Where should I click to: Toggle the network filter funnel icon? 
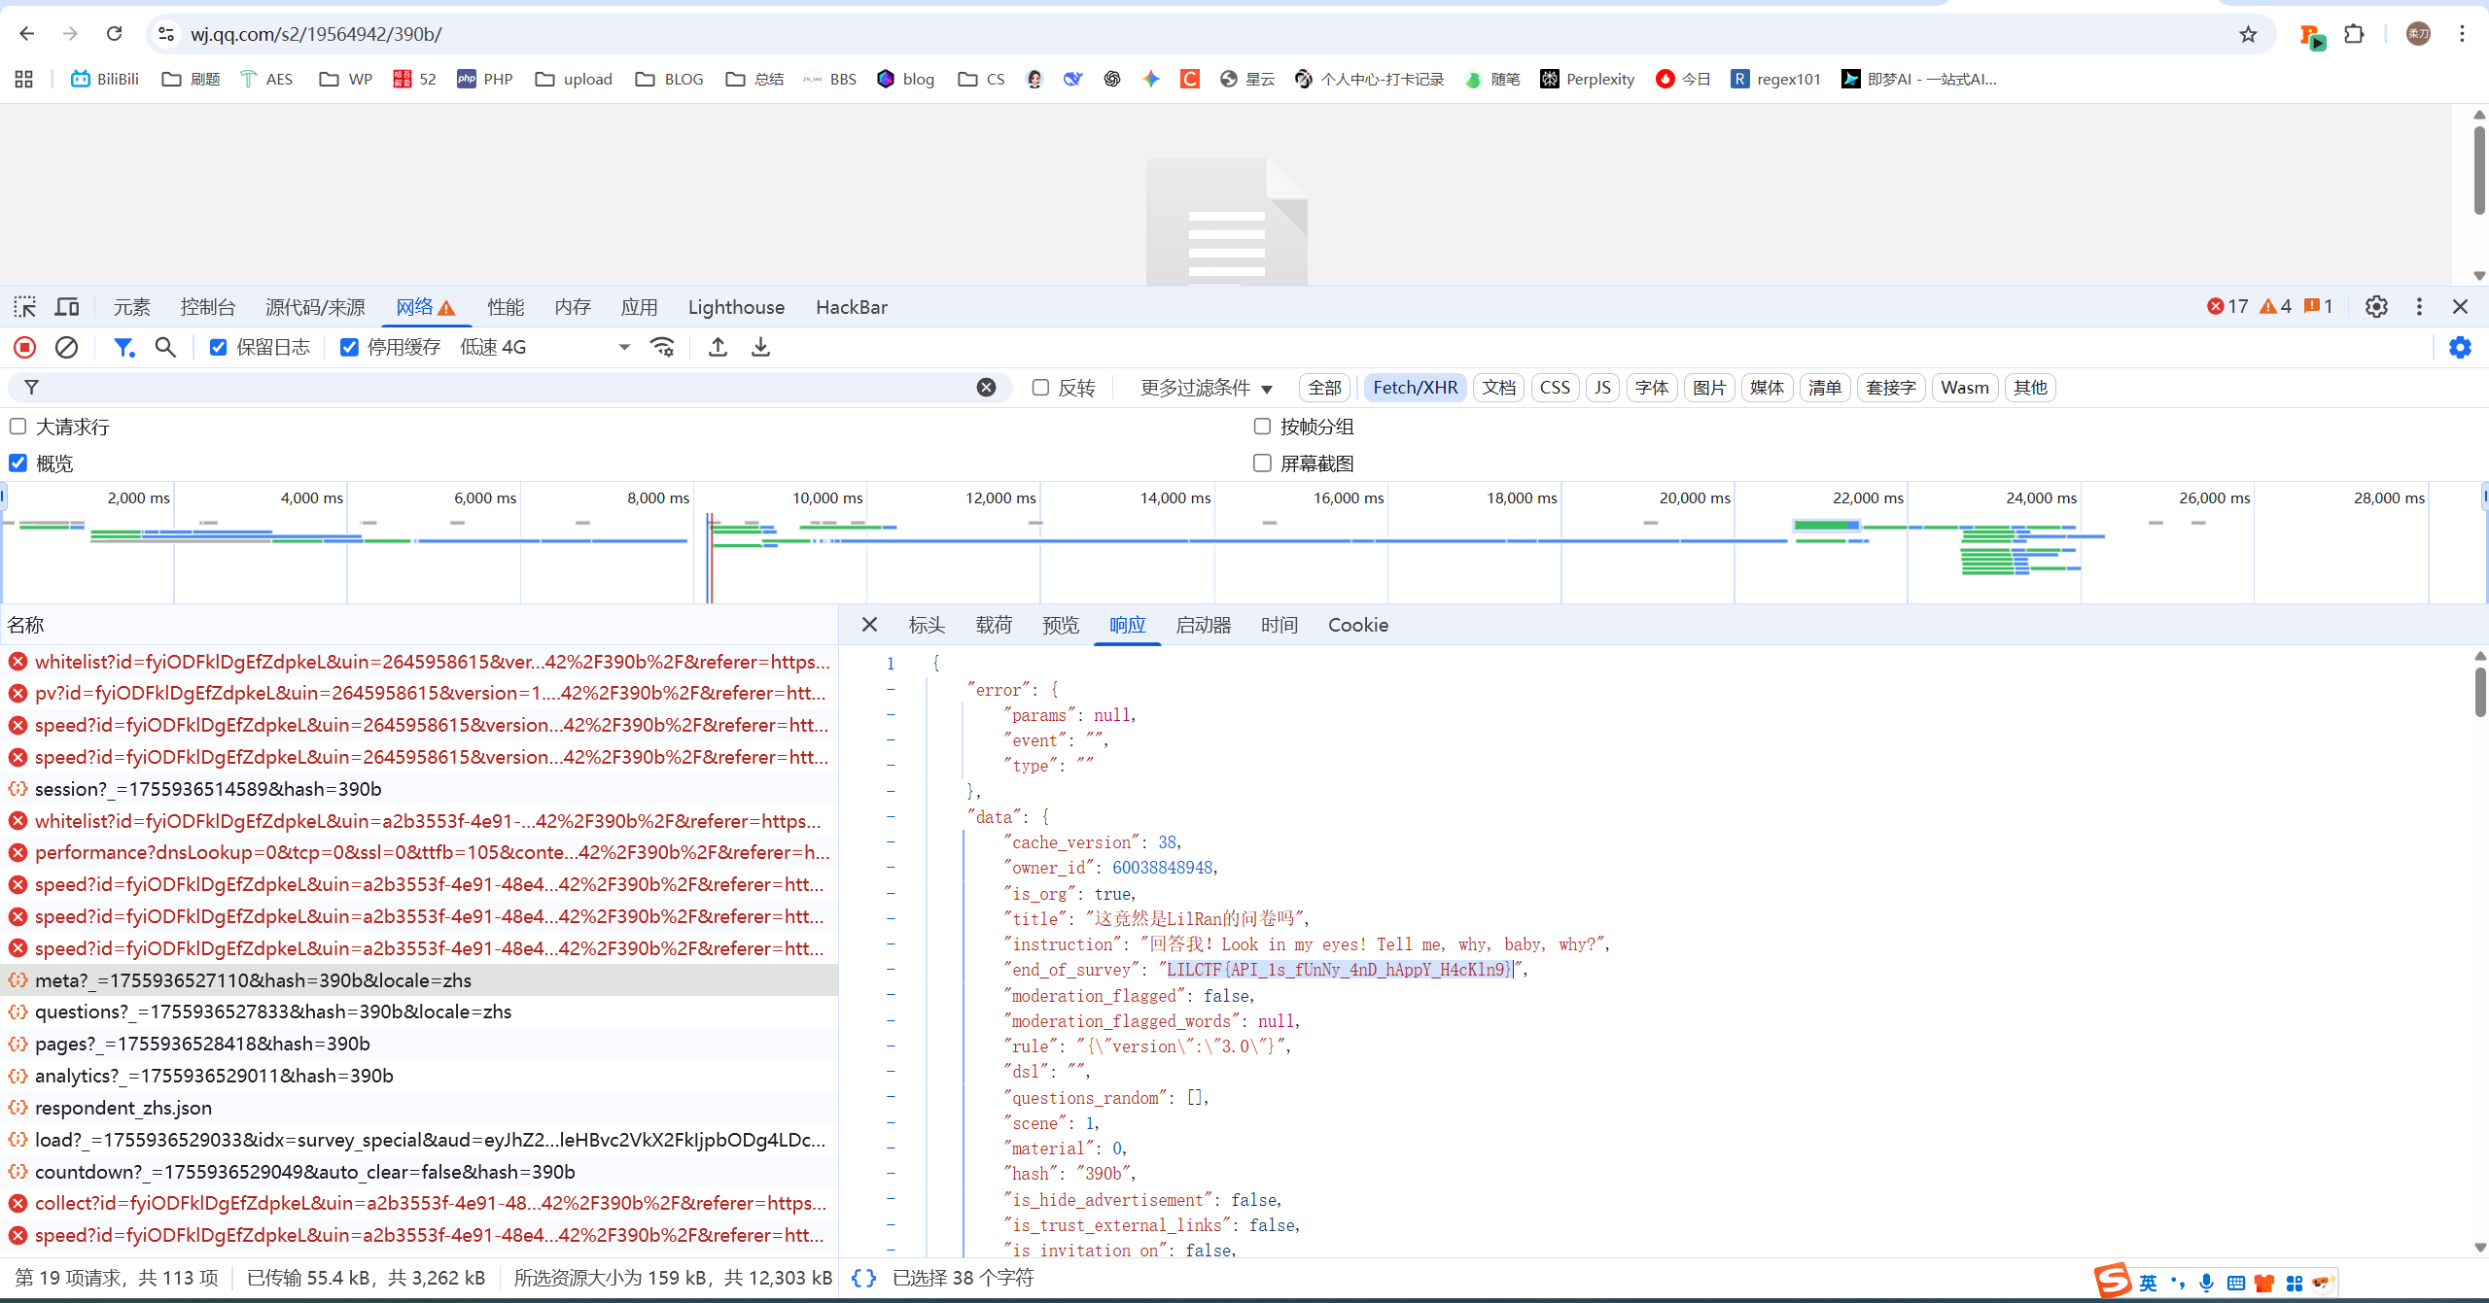(x=123, y=347)
